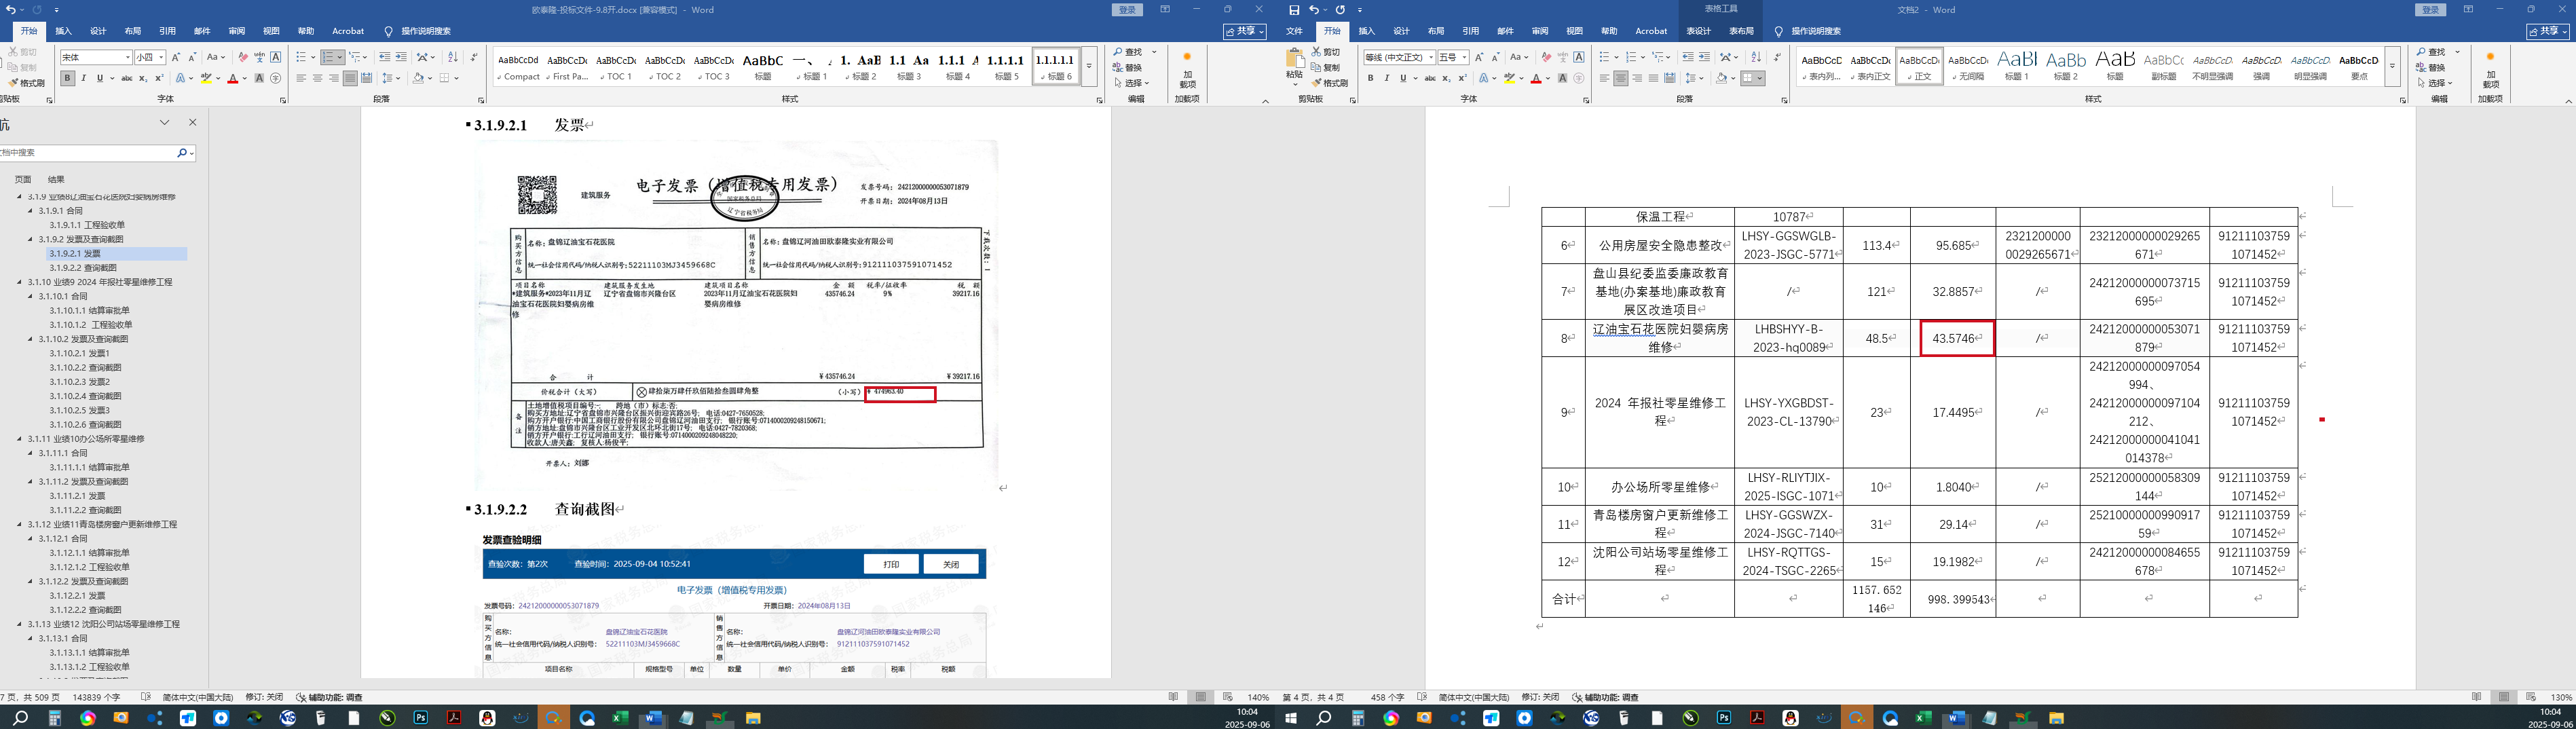Open the font name dropdown in 文档2
Viewport: 2576px width, 729px height.
pyautogui.click(x=1431, y=57)
